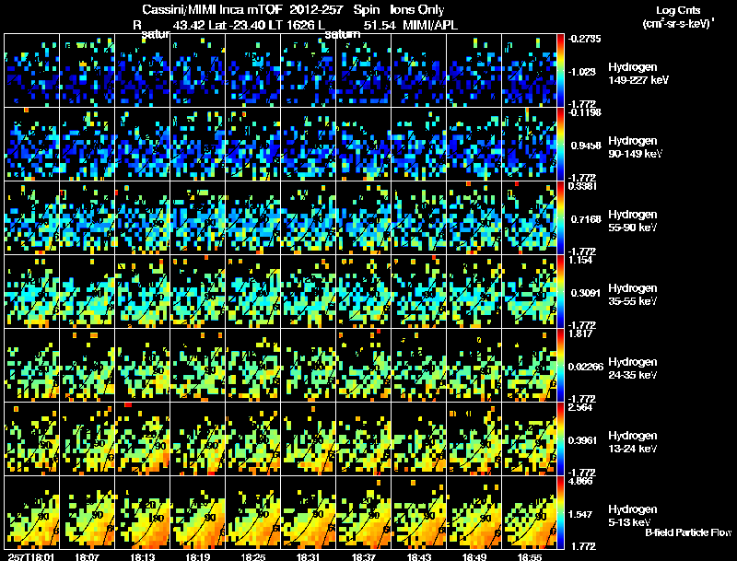Image resolution: width=737 pixels, height=561 pixels.
Task: Select the 149-227 keV panel at 18:43
Action: (x=419, y=71)
